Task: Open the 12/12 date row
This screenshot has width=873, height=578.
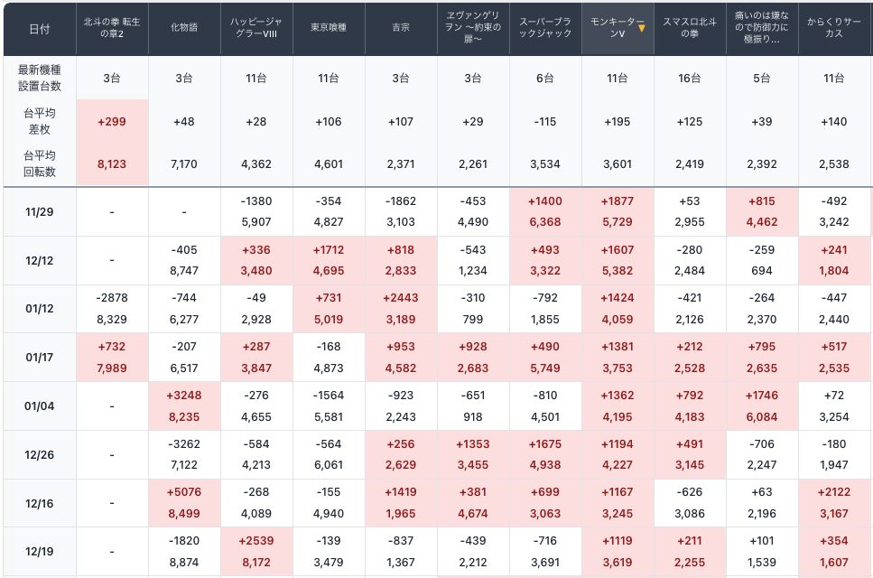Action: [39, 260]
